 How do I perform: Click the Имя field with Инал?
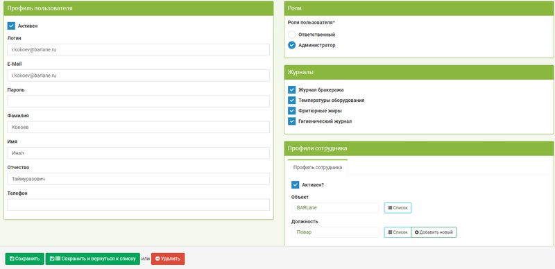(138, 153)
